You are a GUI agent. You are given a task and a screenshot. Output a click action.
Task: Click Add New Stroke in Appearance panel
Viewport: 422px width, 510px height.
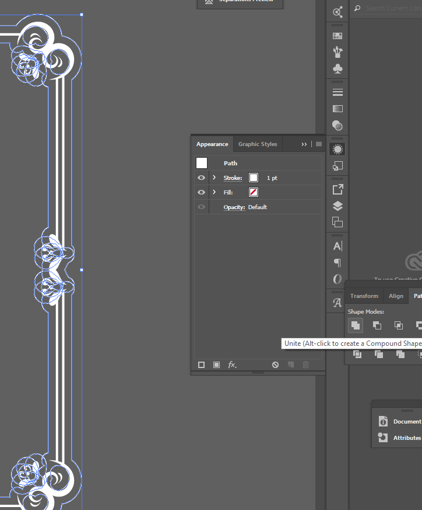click(x=201, y=365)
